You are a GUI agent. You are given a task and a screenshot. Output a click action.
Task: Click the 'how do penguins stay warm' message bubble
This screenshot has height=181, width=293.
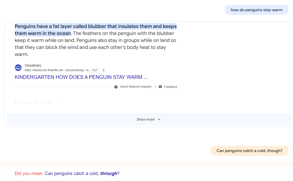pyautogui.click(x=256, y=10)
